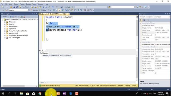
Task: Open the Tools menu
Action: click(x=34, y=4)
